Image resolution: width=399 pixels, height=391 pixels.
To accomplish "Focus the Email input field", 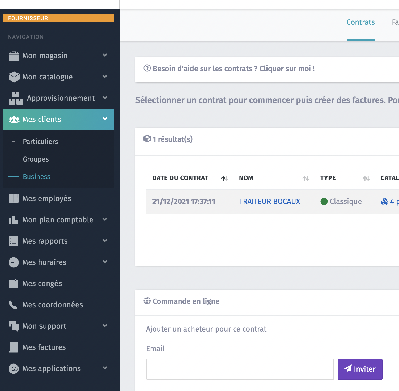I will (x=240, y=369).
